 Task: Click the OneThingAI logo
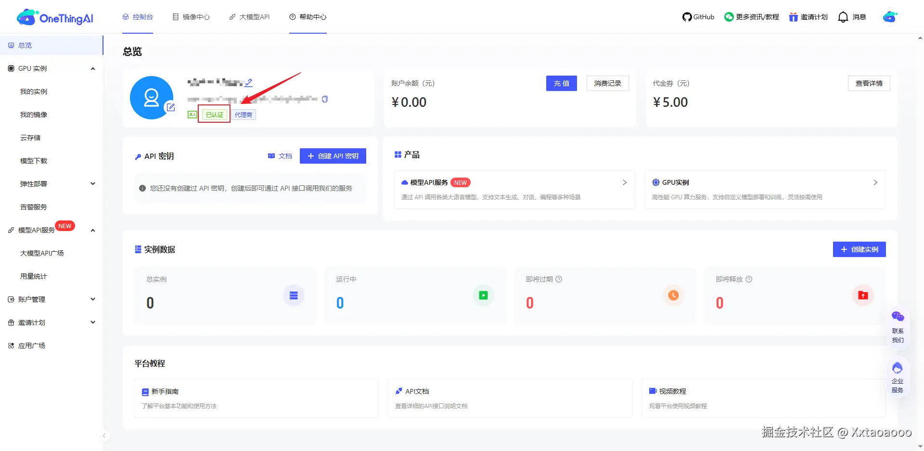55,17
